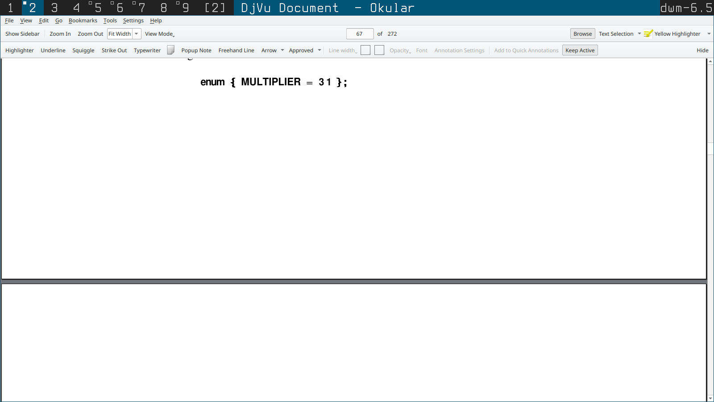Toggle Browse mode on

tap(582, 34)
